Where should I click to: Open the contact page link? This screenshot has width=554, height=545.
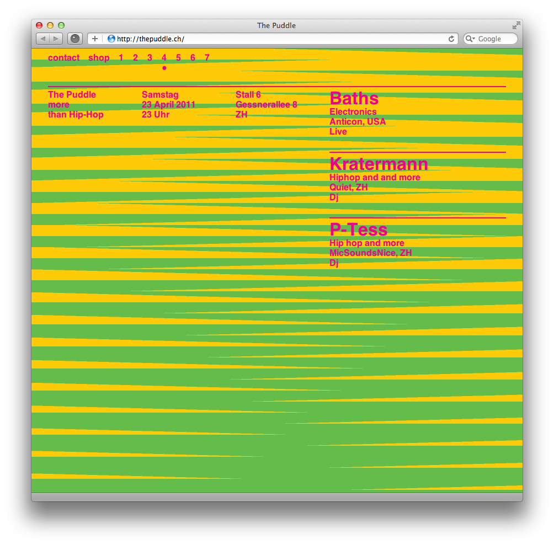tap(63, 58)
